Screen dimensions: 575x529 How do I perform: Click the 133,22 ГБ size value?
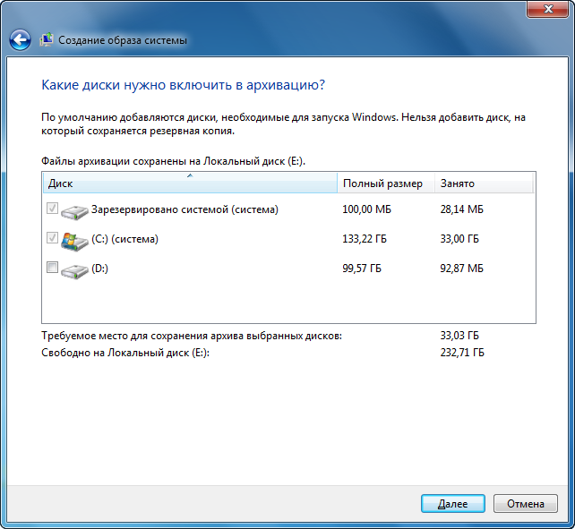365,239
